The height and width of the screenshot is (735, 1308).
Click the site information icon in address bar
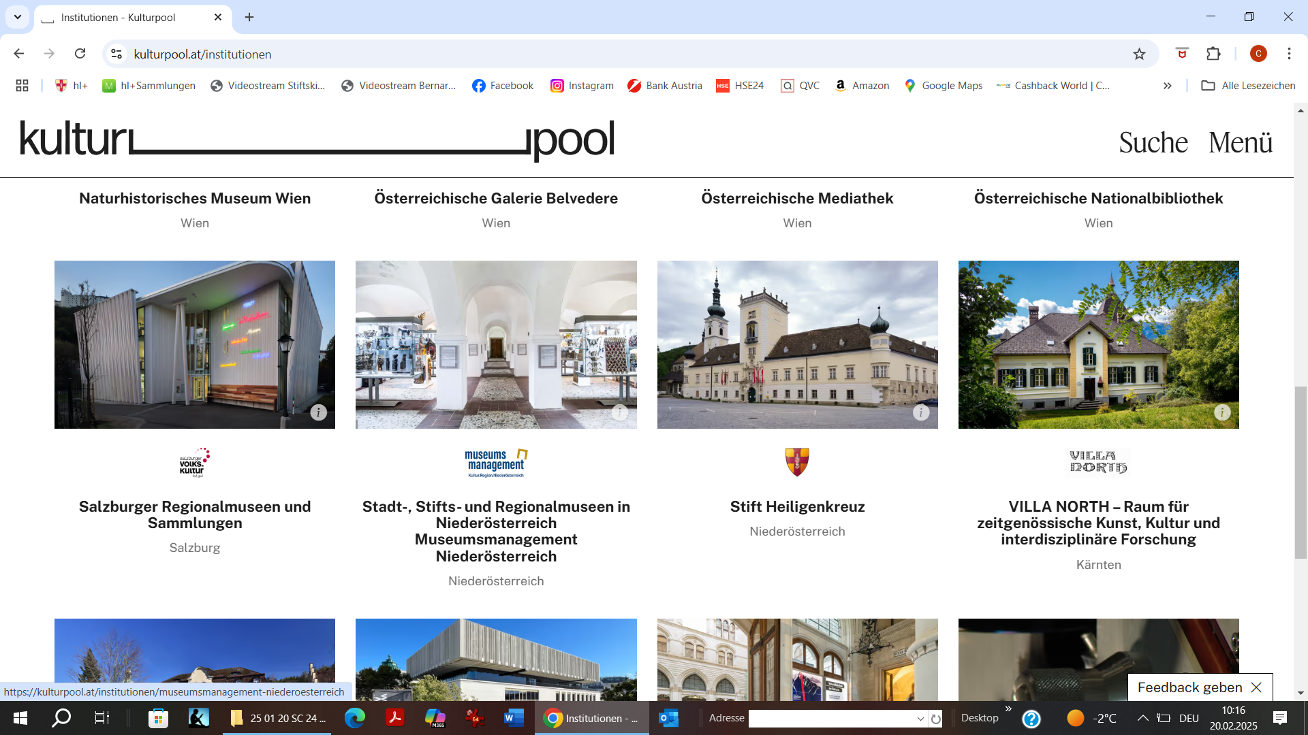[116, 54]
